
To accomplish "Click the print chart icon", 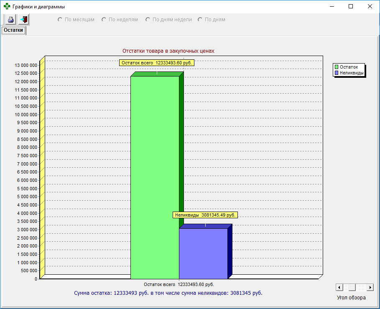I will 10,20.
